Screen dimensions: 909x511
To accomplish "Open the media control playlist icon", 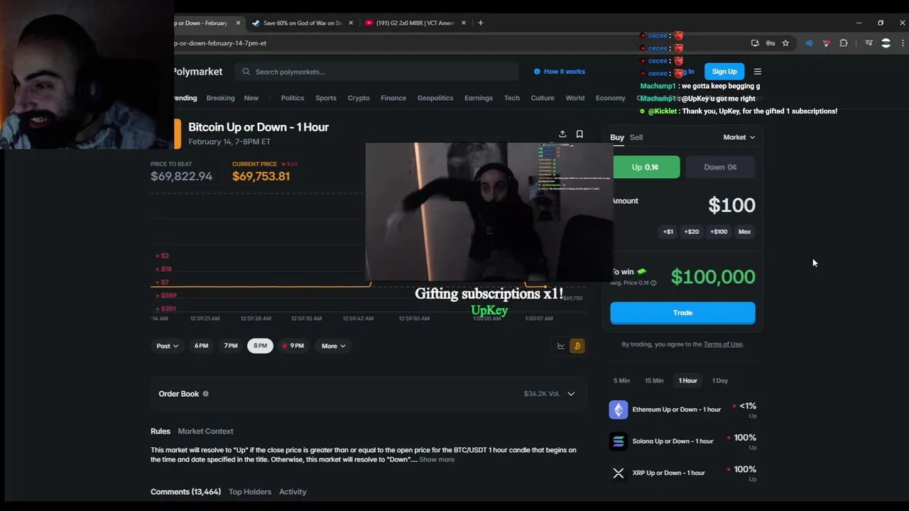I will pos(869,43).
